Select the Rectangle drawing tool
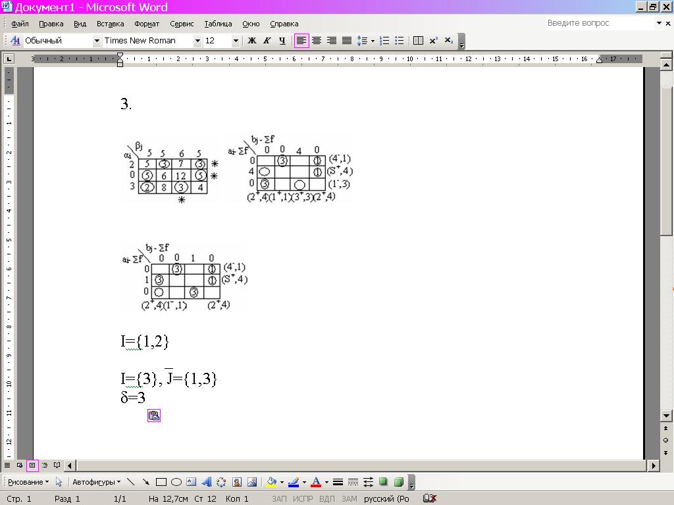Image resolution: width=674 pixels, height=505 pixels. 161,482
